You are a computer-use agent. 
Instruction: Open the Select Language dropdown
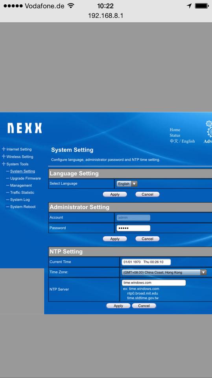click(127, 184)
